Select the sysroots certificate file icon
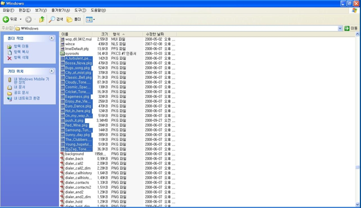This screenshot has height=208, width=361. [x=62, y=54]
